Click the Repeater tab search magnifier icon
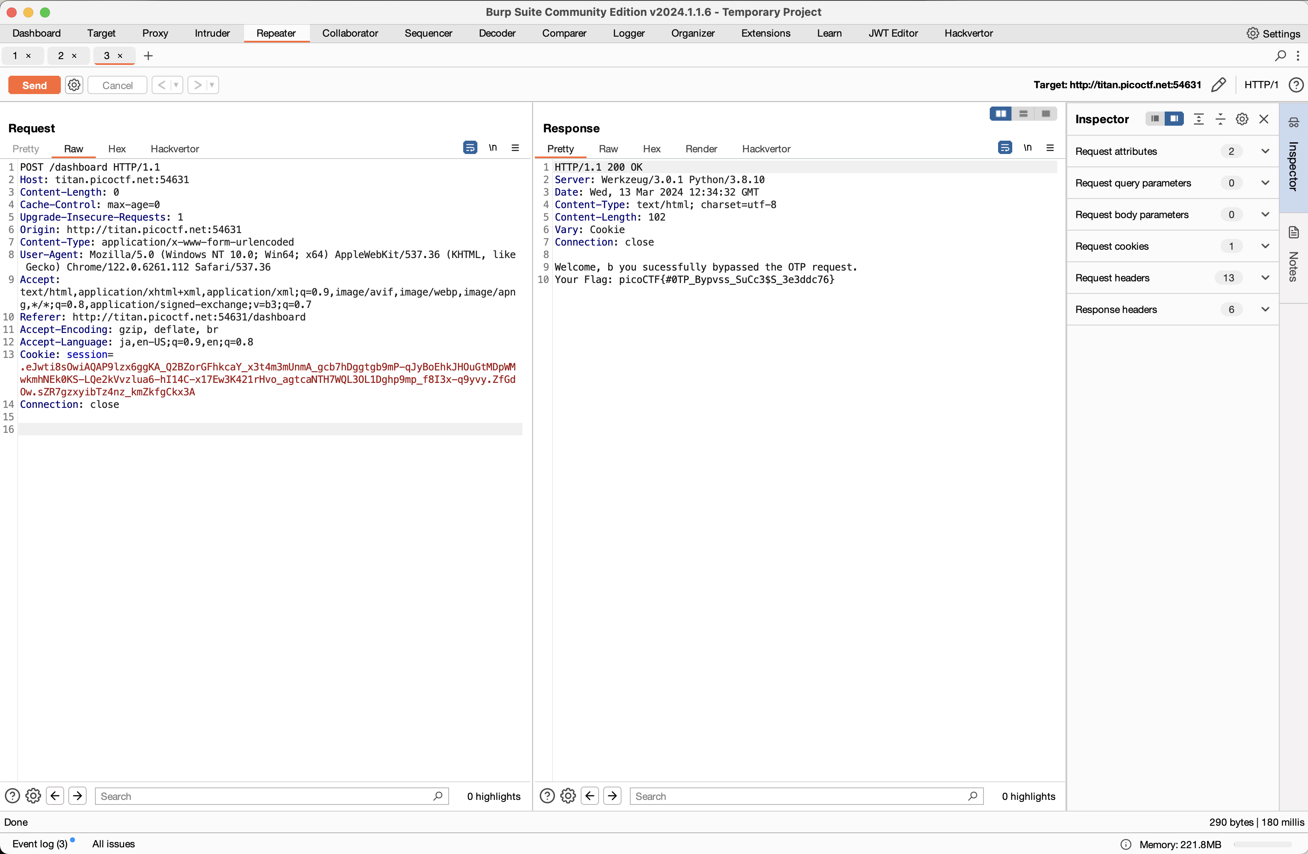The width and height of the screenshot is (1308, 854). point(1280,55)
